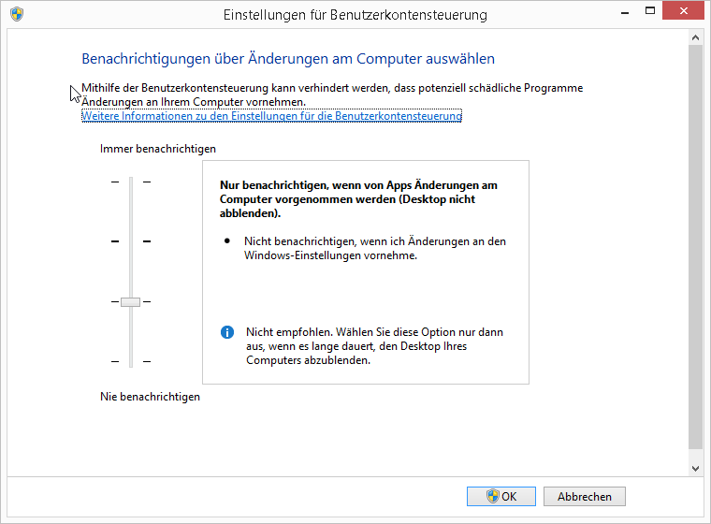This screenshot has width=711, height=524.
Task: Click the 'Immer benachrichtigen' label
Action: coord(158,149)
